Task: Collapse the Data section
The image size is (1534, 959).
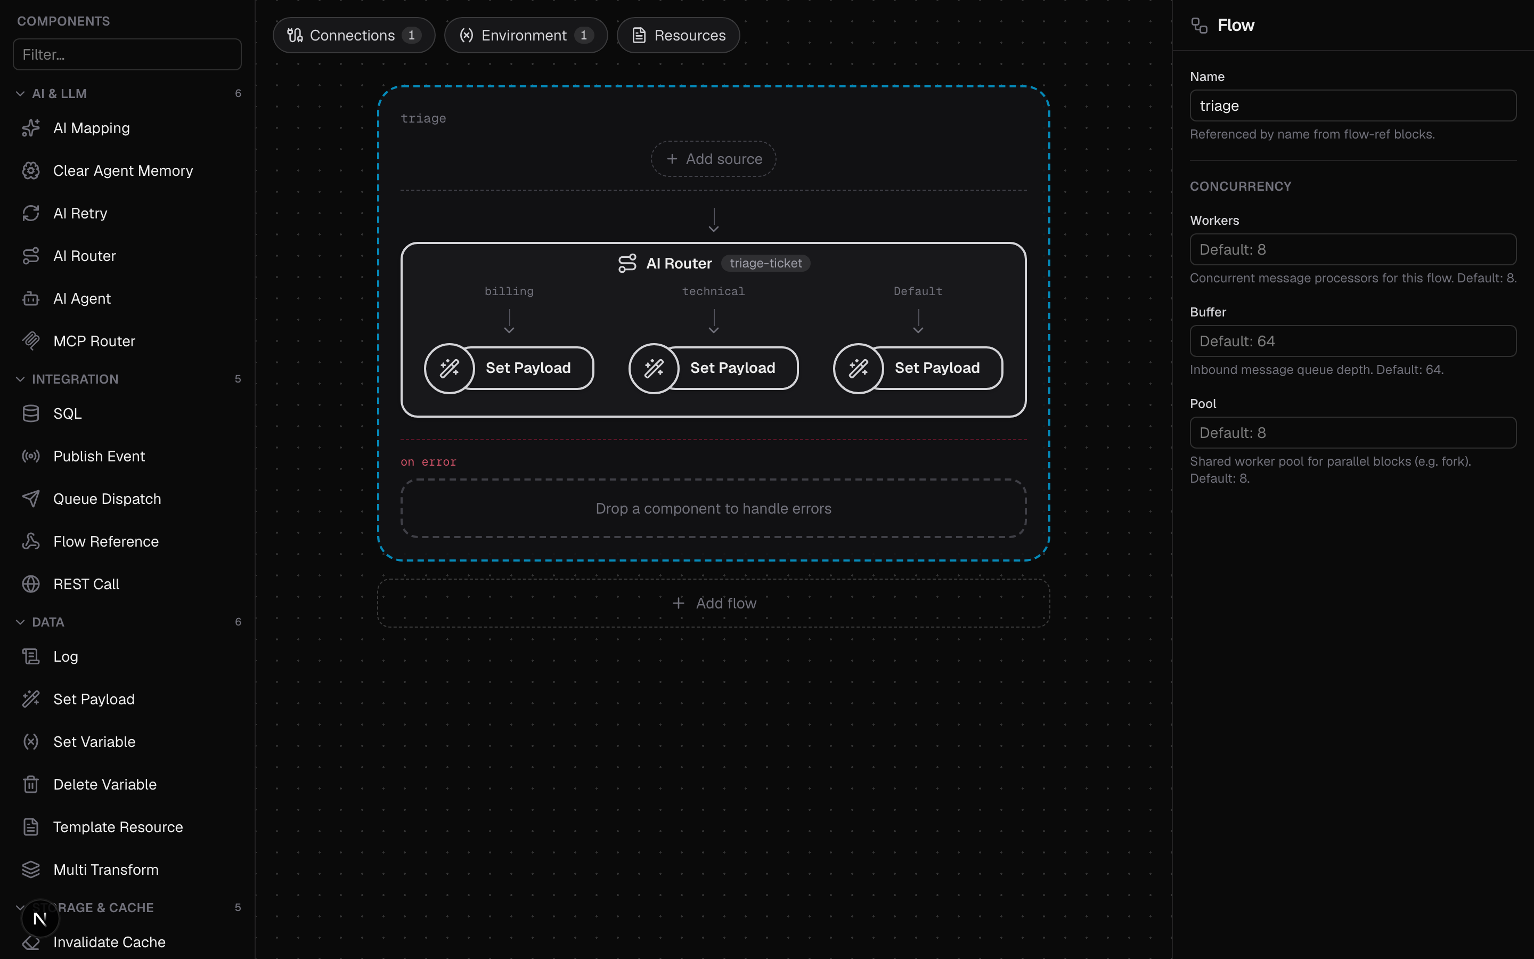Action: [20, 622]
